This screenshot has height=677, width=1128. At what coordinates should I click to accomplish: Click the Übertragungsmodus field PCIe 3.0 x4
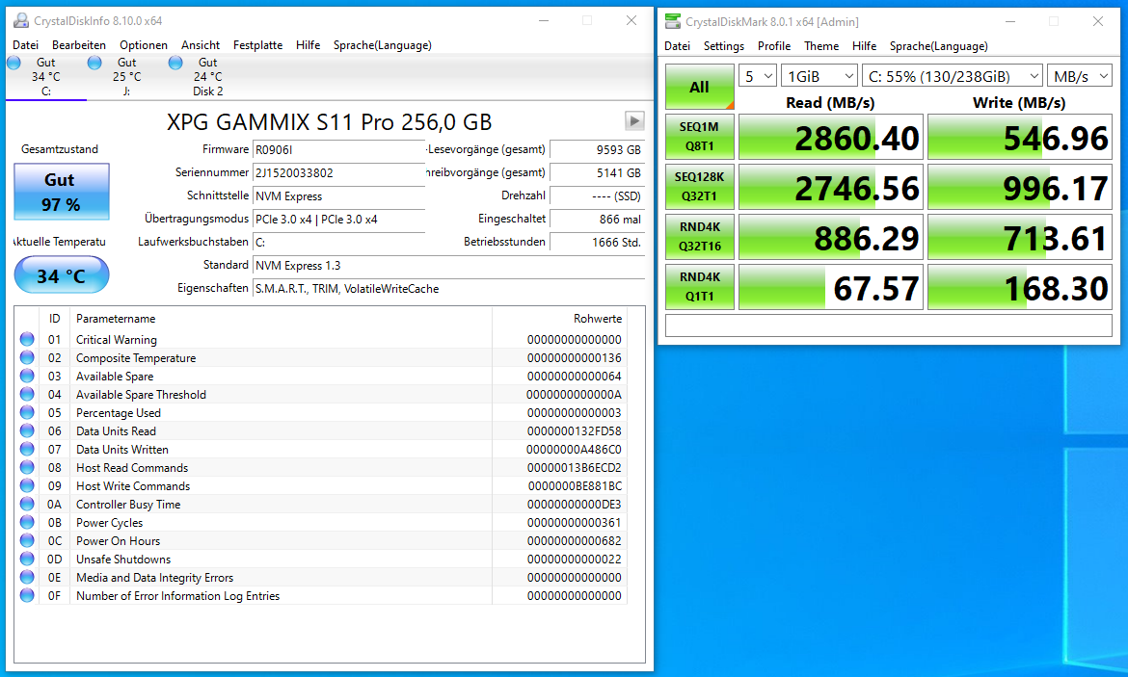pyautogui.click(x=338, y=220)
